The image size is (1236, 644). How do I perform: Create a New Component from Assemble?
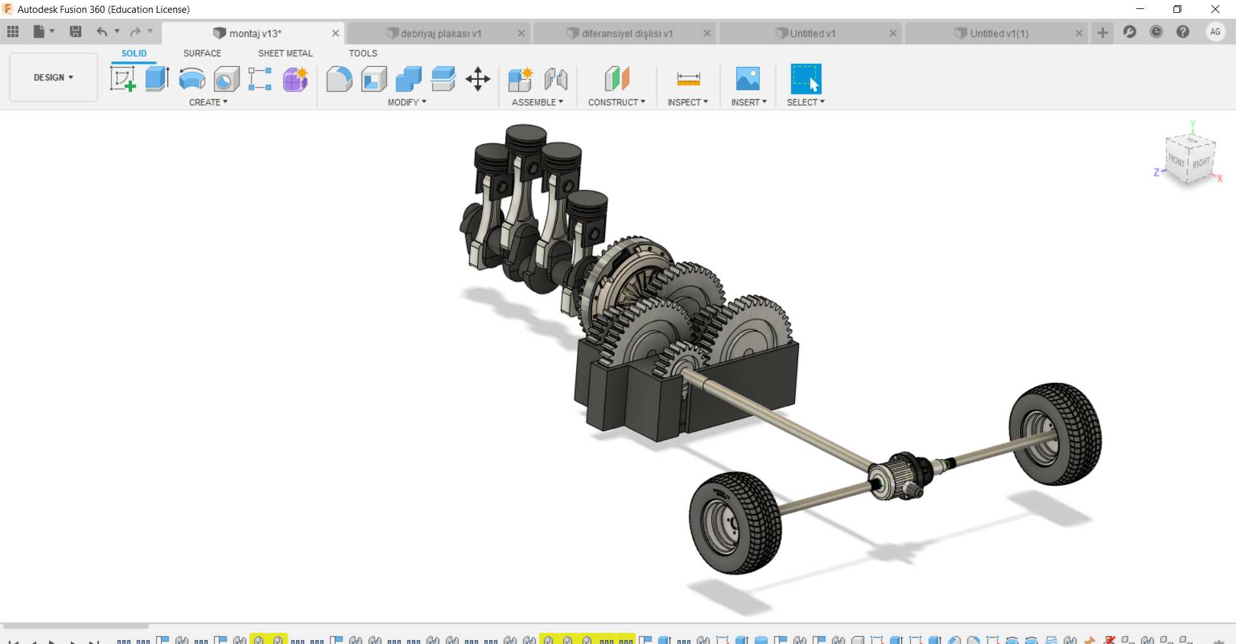(x=520, y=79)
